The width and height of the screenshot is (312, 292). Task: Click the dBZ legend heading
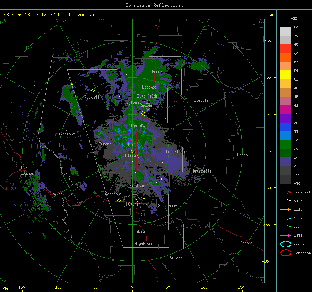294,19
